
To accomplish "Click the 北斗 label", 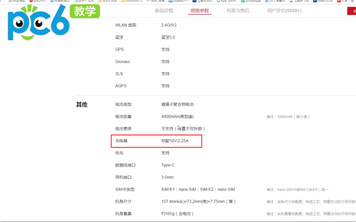I will click(x=119, y=74).
